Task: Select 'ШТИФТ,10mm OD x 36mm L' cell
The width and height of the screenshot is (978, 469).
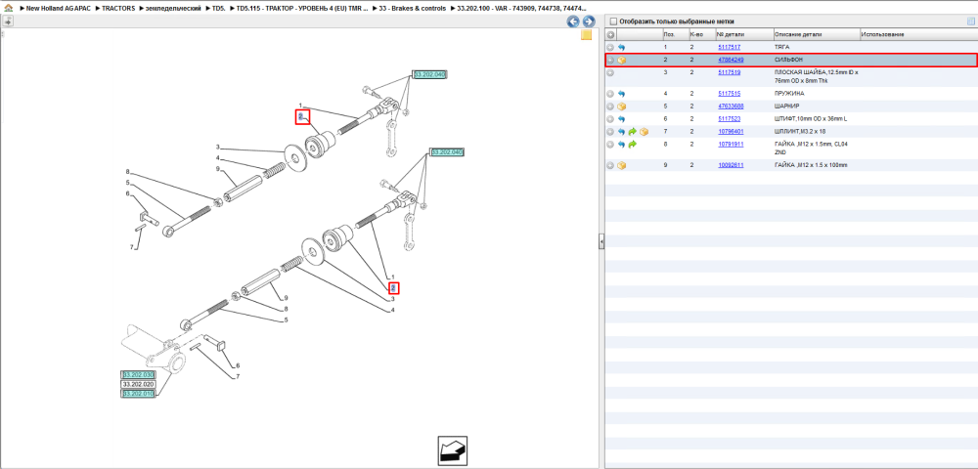Action: click(809, 119)
